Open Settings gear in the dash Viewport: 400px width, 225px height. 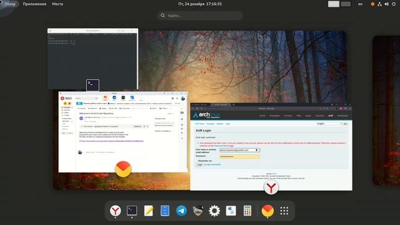(214, 211)
